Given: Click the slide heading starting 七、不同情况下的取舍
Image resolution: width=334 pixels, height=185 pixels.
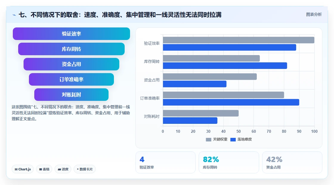Looking at the screenshot, I should pos(120,15).
